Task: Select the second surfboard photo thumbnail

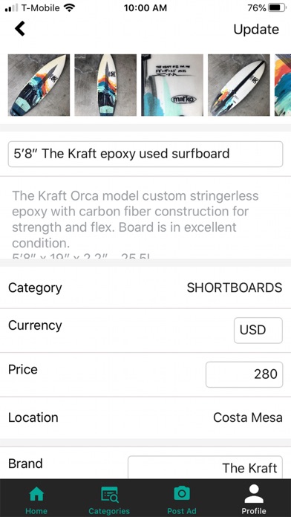Action: (105, 85)
